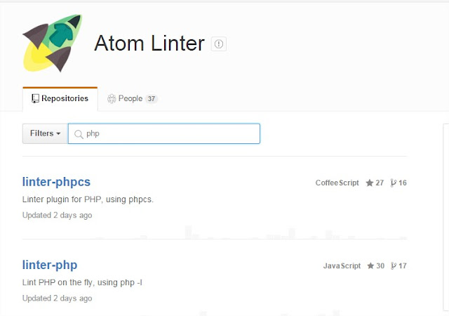The width and height of the screenshot is (449, 316).
Task: Click the info icon beside Atom Linter title
Action: pos(218,44)
